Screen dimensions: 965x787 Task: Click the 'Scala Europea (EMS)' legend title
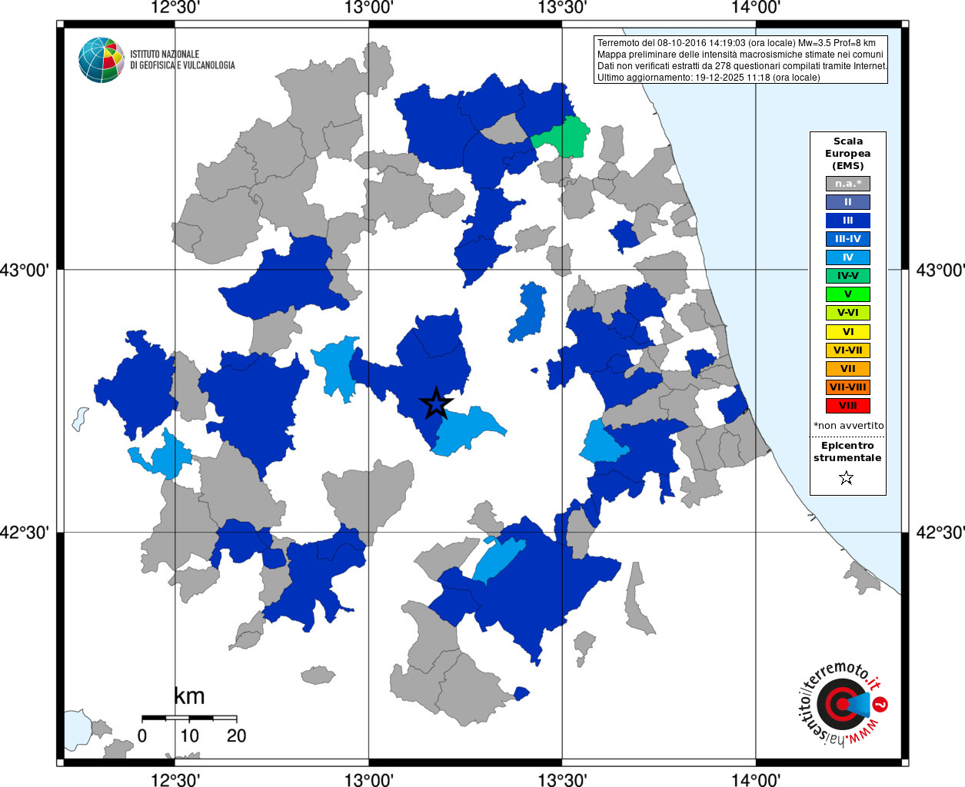847,153
